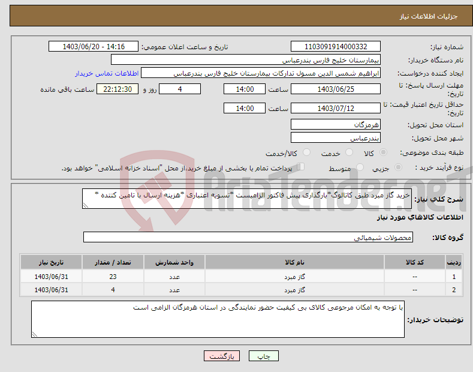The width and height of the screenshot is (473, 372).
Task: Click the general description text area
Action: click(x=247, y=199)
